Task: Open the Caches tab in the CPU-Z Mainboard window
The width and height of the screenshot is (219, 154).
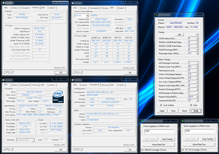Action: pos(84,85)
